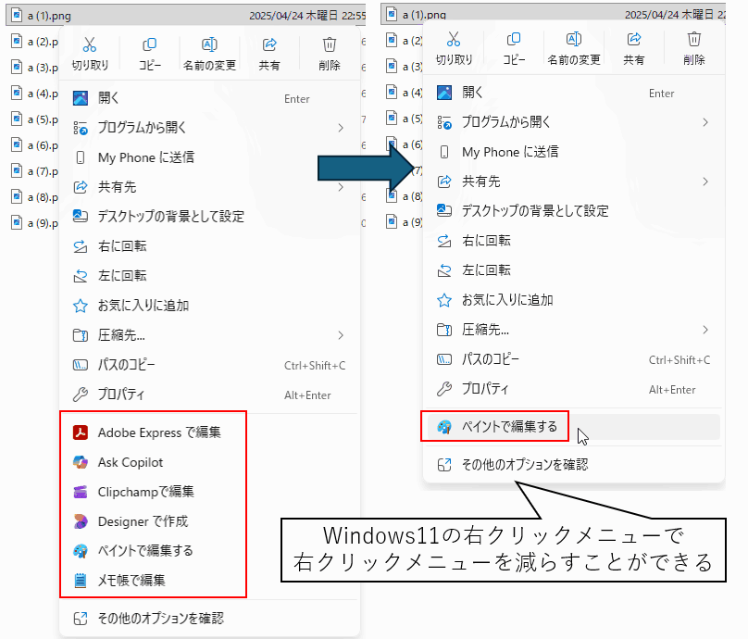The image size is (748, 639).
Task: Select パスのコピー in right context menu
Action: (x=574, y=359)
